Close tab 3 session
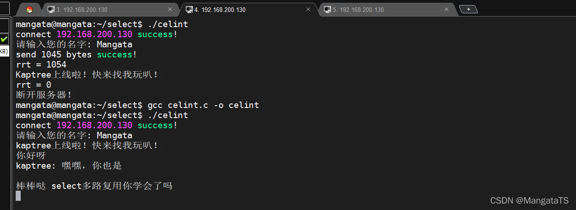 click(x=170, y=9)
